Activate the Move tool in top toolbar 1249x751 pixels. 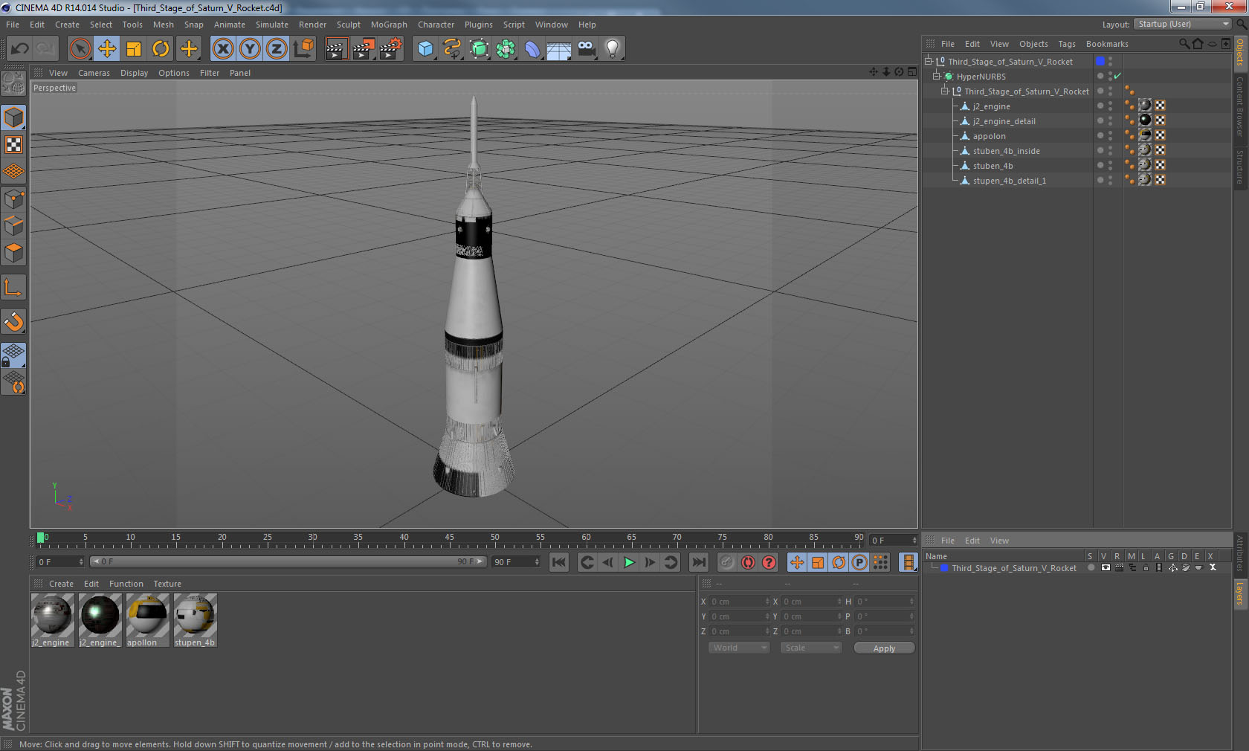tap(107, 49)
